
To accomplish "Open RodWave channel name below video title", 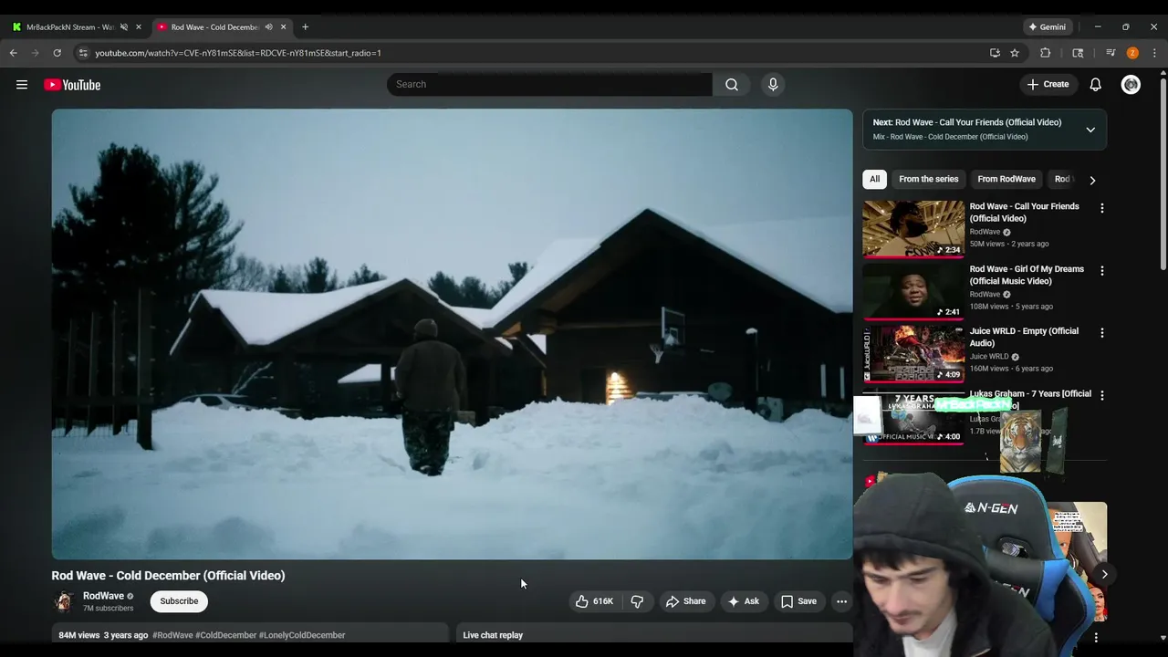I will [103, 596].
